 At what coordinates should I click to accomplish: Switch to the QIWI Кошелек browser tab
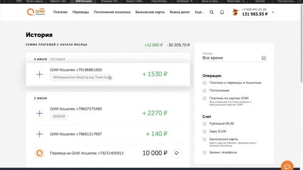coord(83,1)
